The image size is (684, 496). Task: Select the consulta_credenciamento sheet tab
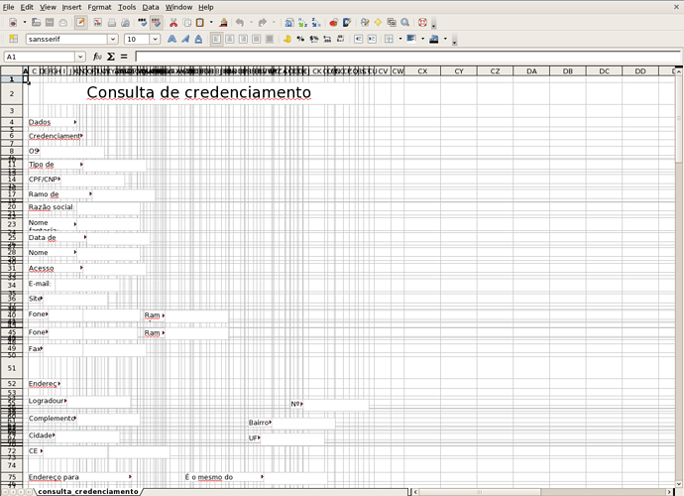click(x=87, y=492)
